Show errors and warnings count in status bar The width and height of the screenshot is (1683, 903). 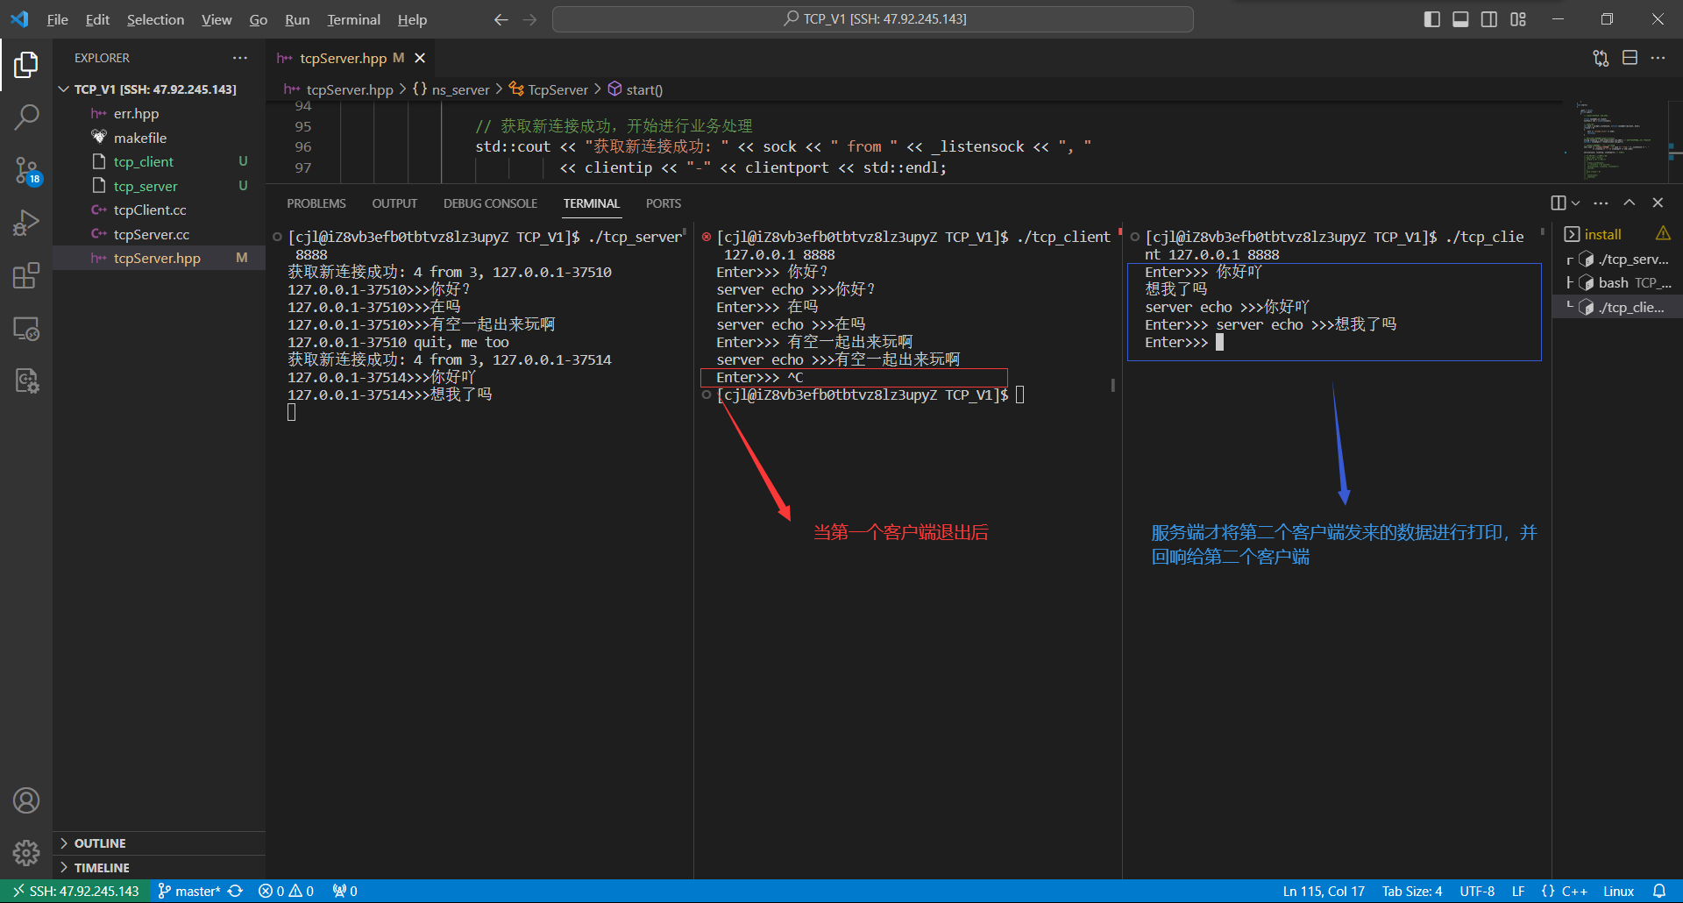(286, 891)
